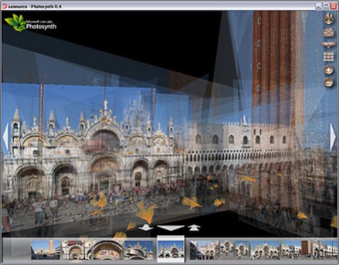Click the envelope icon in the right toolbar
Viewport: 339px width, 265px height.
pos(329,33)
